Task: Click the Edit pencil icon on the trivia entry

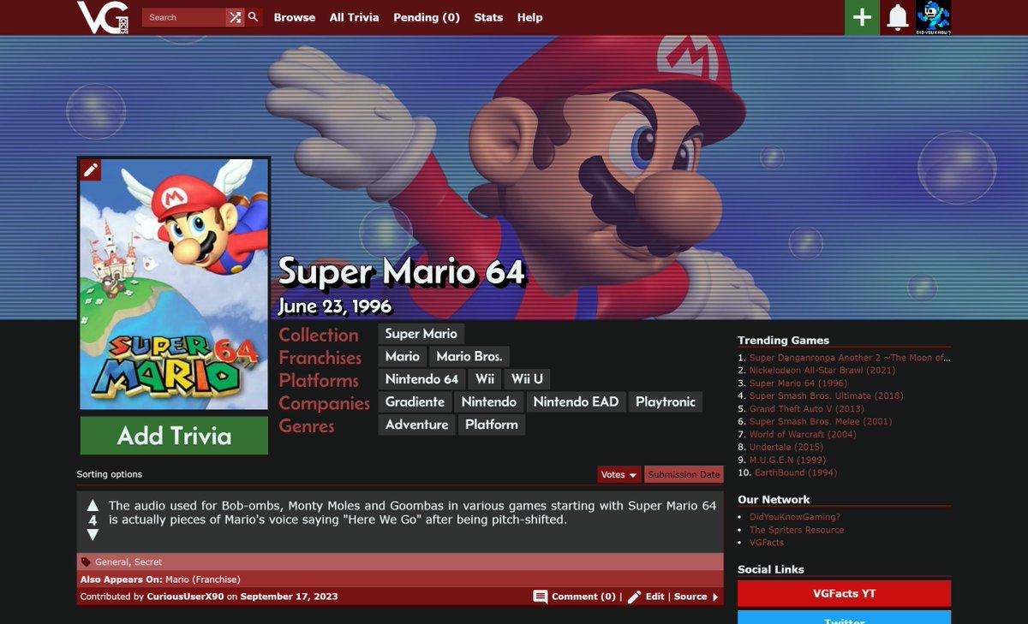Action: pyautogui.click(x=634, y=597)
